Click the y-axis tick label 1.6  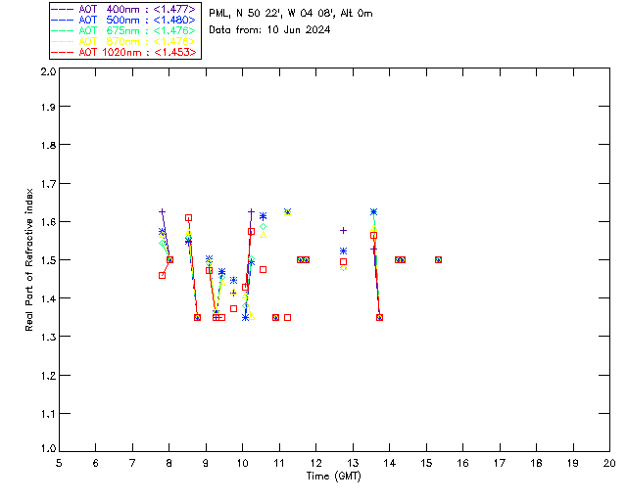48,222
